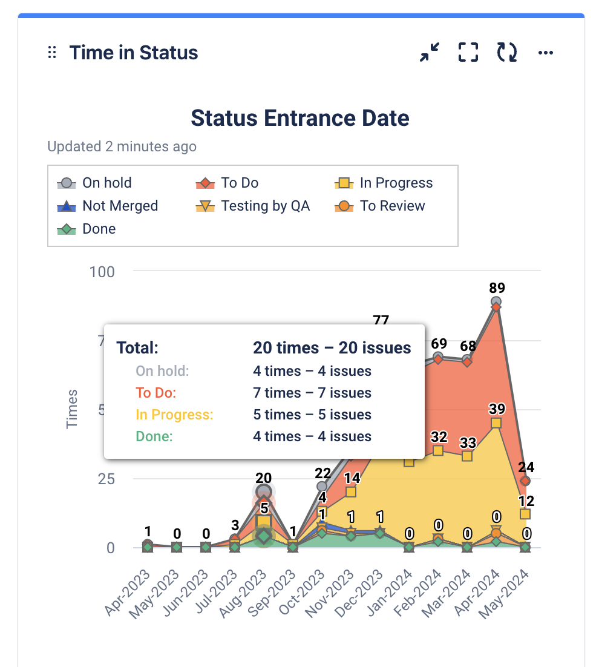Click the Total: 20 times tooltip row
This screenshot has width=599, height=667.
coord(260,347)
